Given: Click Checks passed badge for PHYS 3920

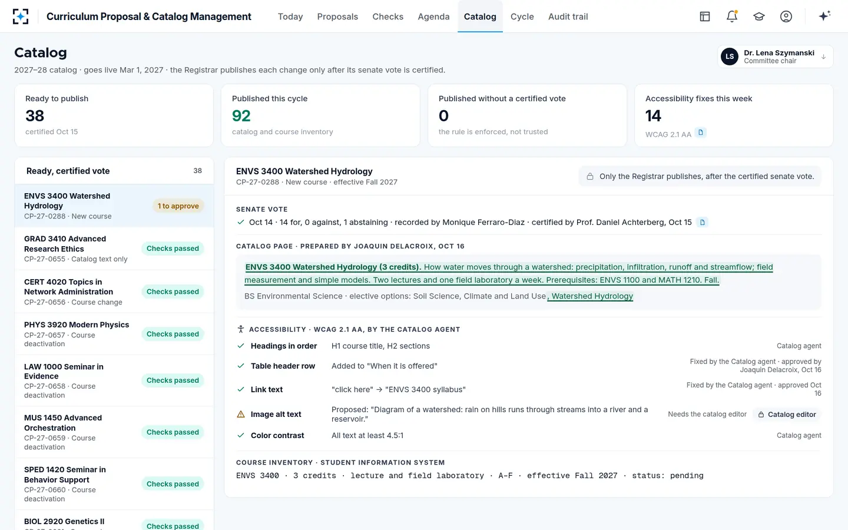Looking at the screenshot, I should click(x=173, y=334).
